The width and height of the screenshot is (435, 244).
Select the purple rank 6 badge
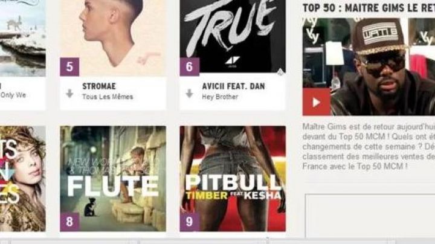pos(190,67)
